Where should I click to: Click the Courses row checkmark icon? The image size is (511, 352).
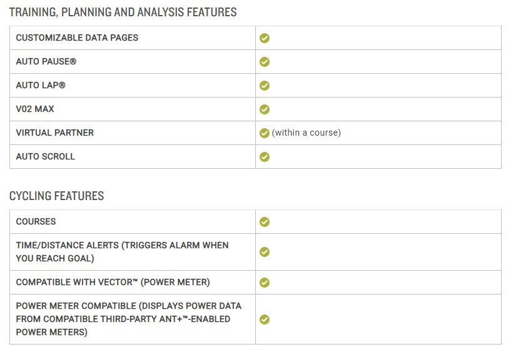[265, 222]
